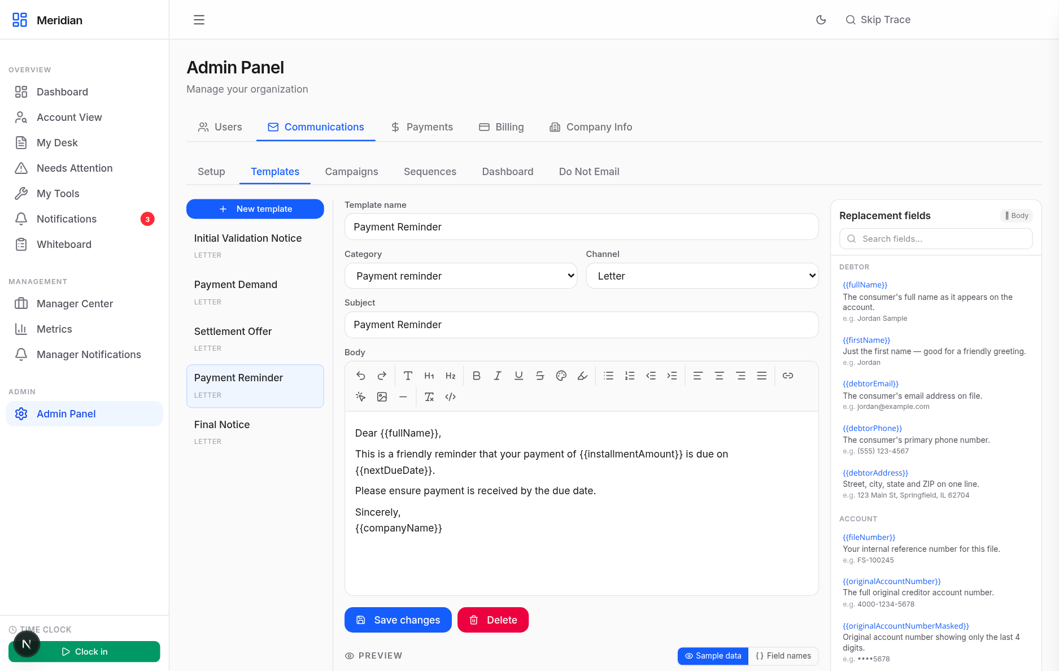Click the Redo icon in editor toolbar
1059x671 pixels.
coord(382,376)
